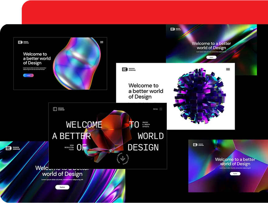The width and height of the screenshot is (268, 203).
Task: Click the Design Essense logo in the blob mockup
Action: (23, 42)
